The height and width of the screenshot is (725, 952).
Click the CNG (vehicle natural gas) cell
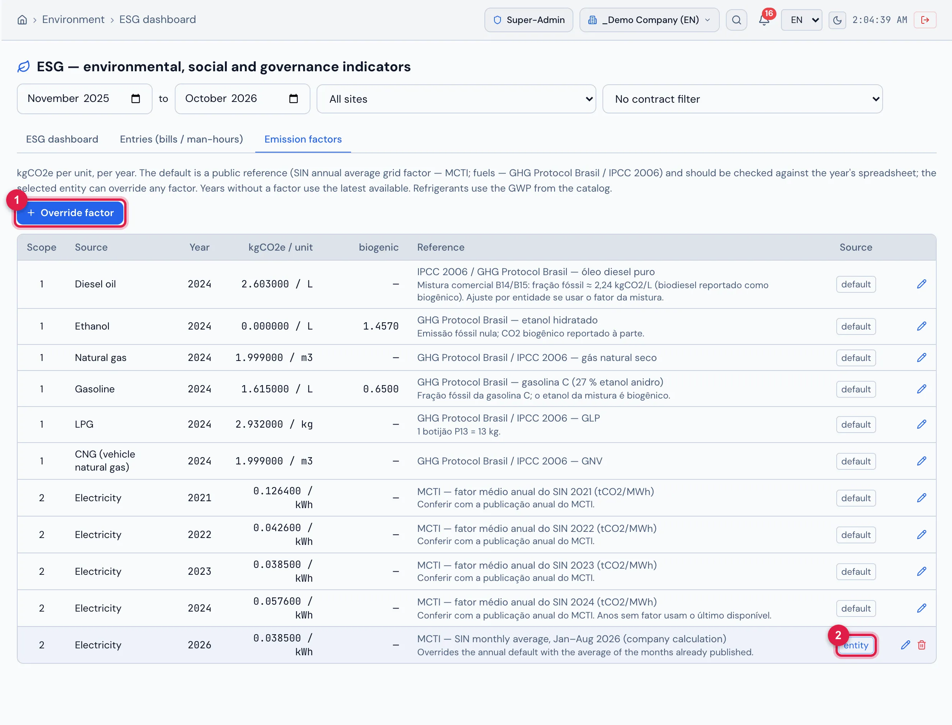pyautogui.click(x=105, y=461)
